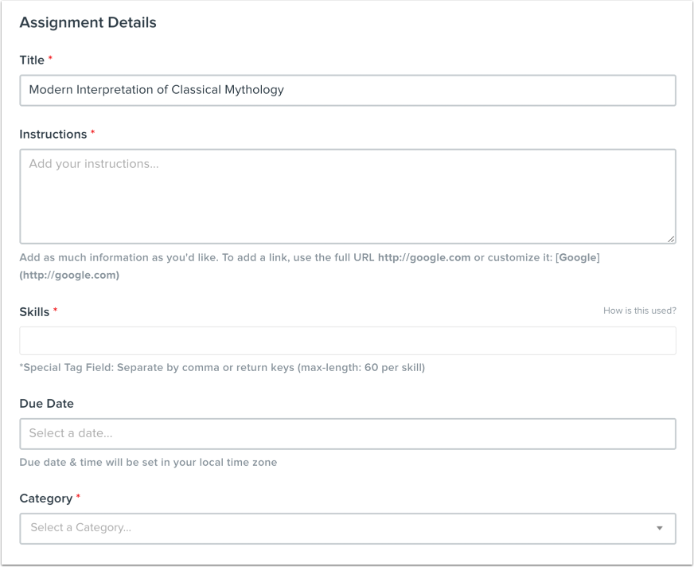Click the Title input field
This screenshot has height=567, width=694.
346,90
